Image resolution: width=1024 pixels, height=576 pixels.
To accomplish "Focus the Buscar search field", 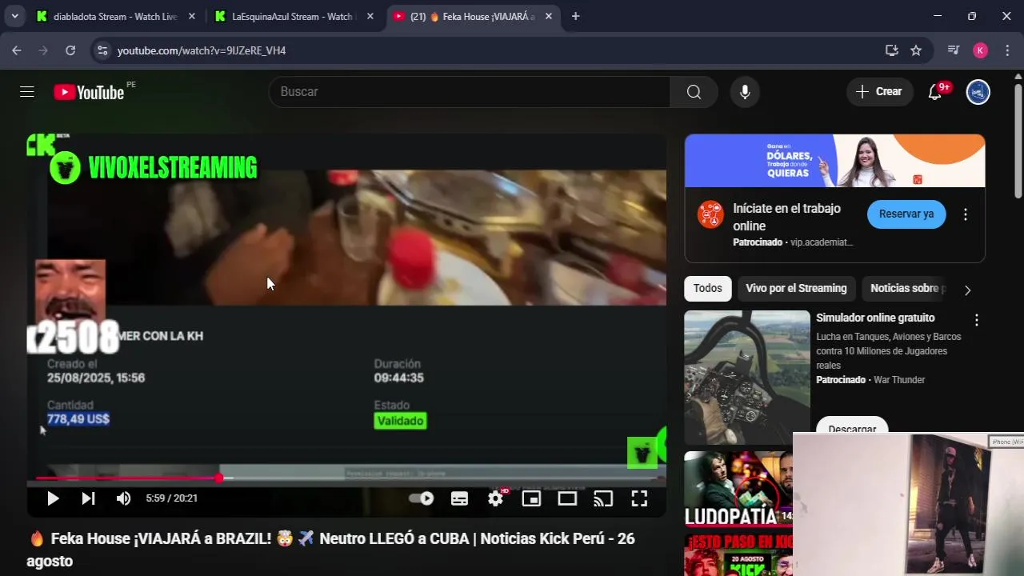I will click(470, 92).
